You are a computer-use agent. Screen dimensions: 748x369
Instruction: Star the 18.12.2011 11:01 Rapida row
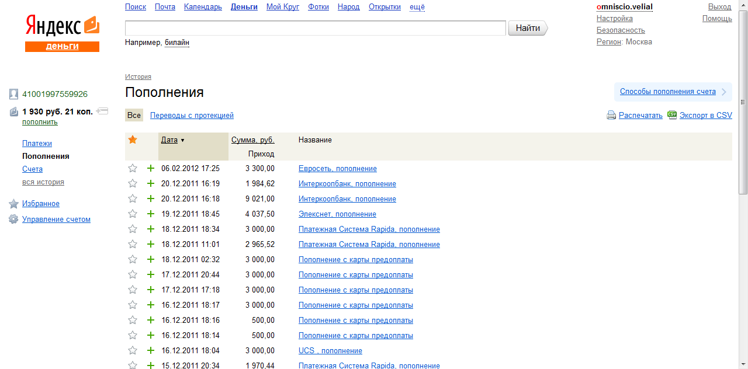pyautogui.click(x=133, y=244)
